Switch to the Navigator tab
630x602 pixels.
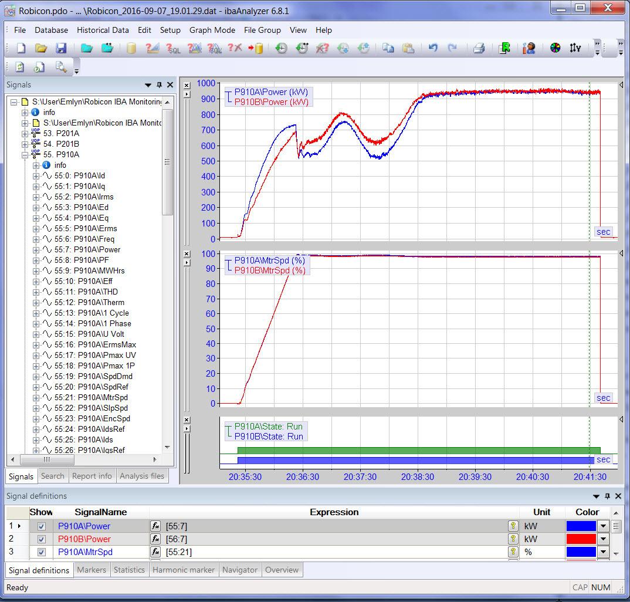click(240, 570)
